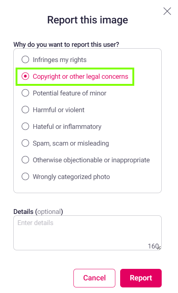Click 'Why do you want to report' label
This screenshot has height=293, width=178.
(x=66, y=45)
